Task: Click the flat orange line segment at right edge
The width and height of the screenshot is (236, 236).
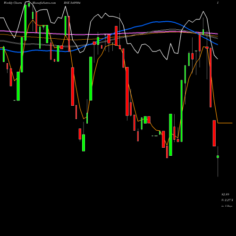Action: click(225, 123)
